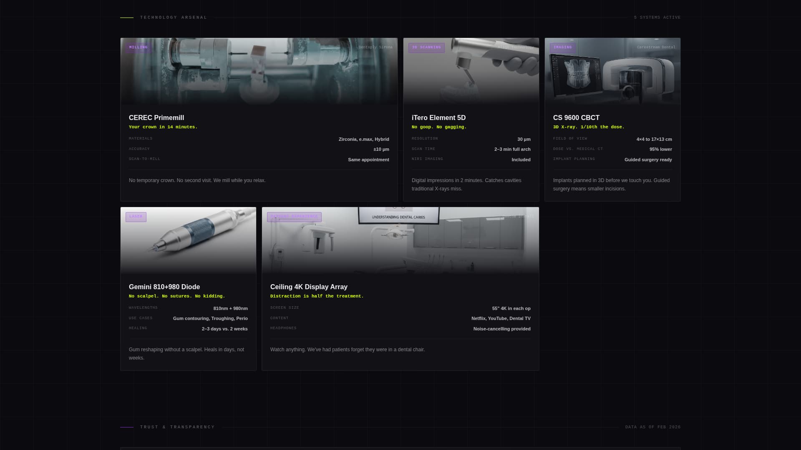Click the '±10 µm' accuracy value
Image resolution: width=801 pixels, height=450 pixels.
point(381,150)
